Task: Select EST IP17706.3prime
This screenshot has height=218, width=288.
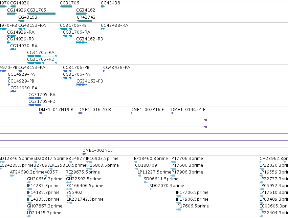Action: pos(187,159)
